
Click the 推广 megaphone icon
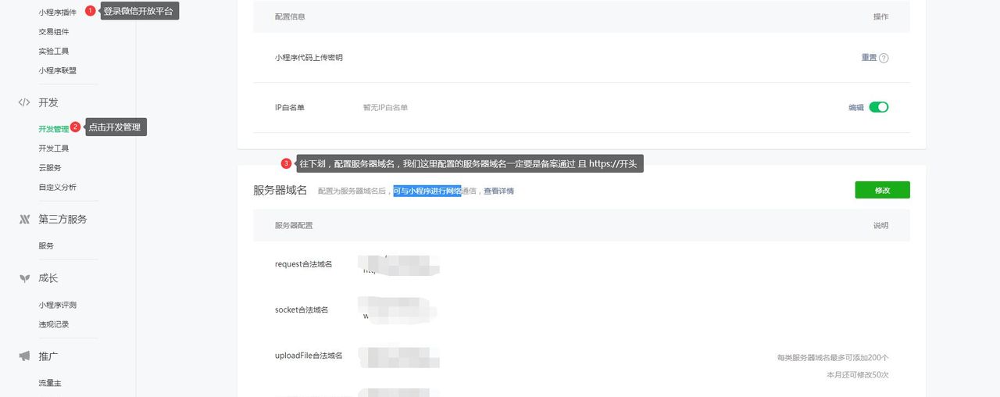coord(24,356)
